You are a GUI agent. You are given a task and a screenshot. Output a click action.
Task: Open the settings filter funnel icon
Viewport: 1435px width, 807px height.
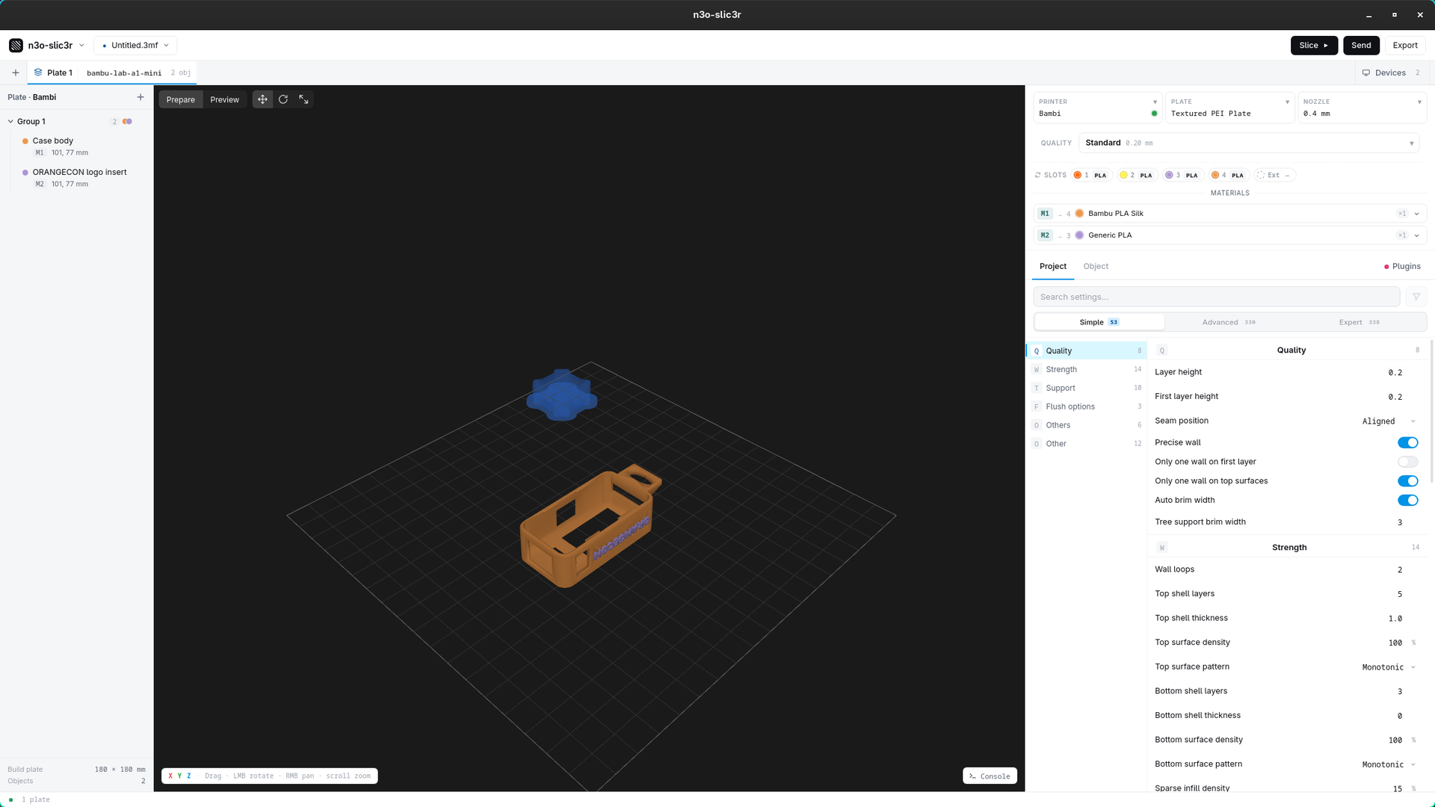tap(1416, 297)
